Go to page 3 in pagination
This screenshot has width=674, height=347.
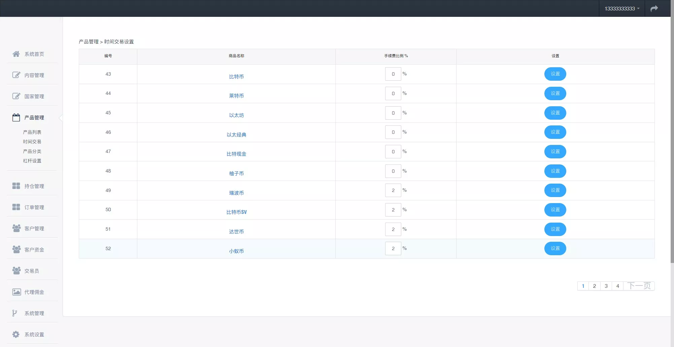click(x=606, y=286)
